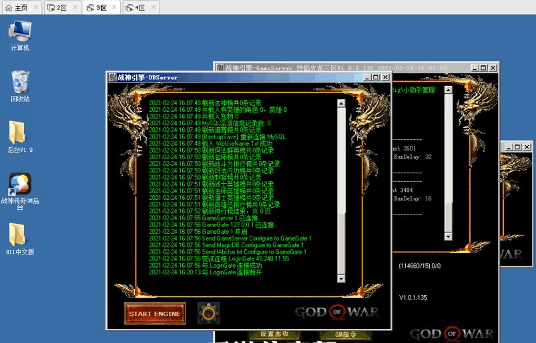This screenshot has height=343, width=536.
Task: Select the N11中文版 folder icon
Action: tap(20, 239)
